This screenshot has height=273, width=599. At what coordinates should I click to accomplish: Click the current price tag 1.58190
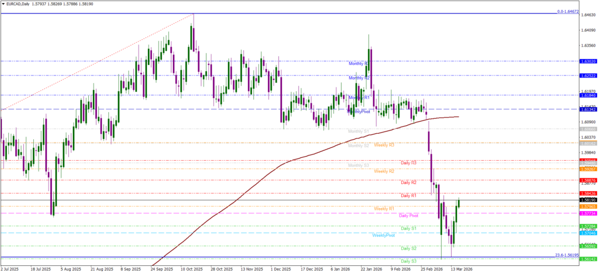(588, 200)
